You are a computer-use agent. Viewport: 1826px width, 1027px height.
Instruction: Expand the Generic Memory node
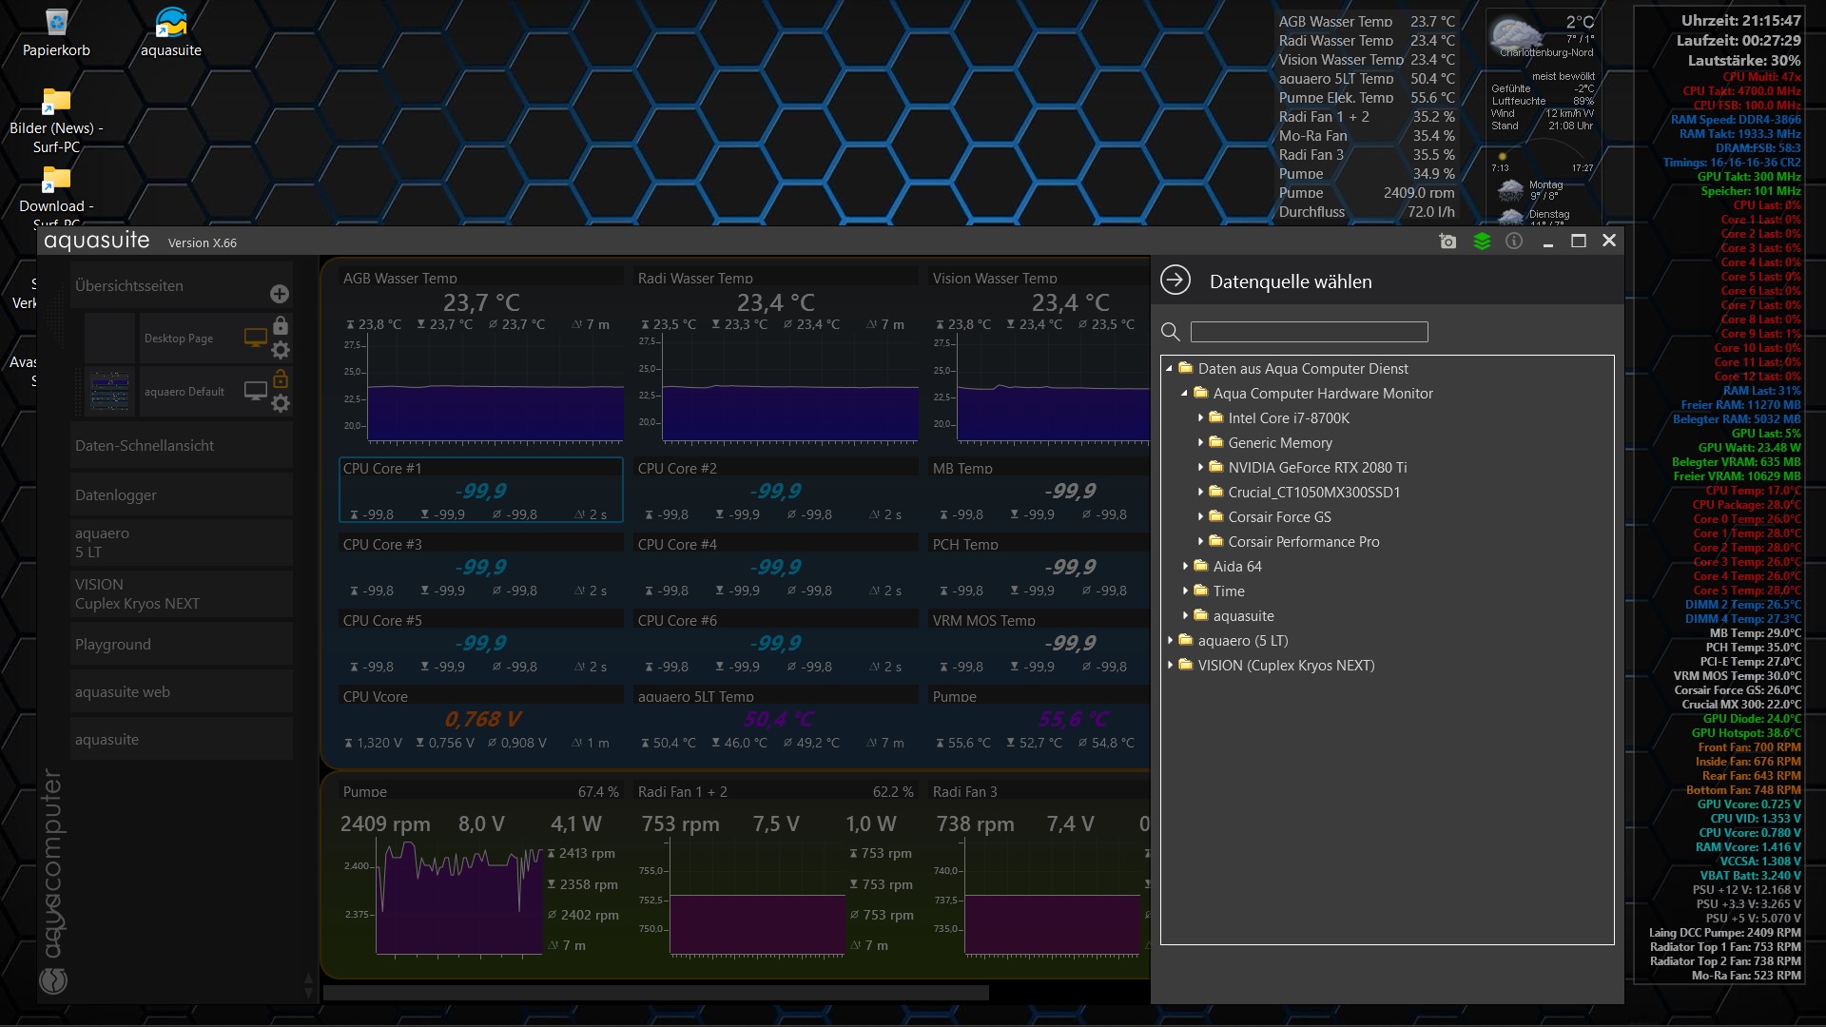(x=1200, y=443)
